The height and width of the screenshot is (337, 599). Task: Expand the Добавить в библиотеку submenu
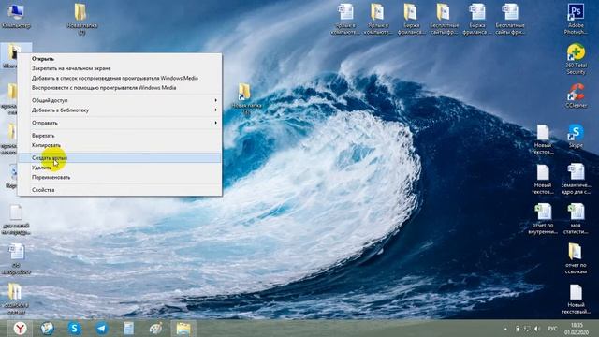[119, 110]
